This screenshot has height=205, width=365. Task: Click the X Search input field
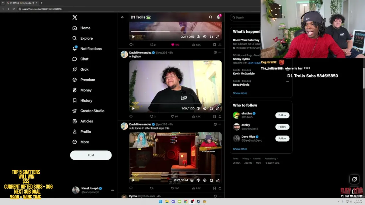coord(246,17)
